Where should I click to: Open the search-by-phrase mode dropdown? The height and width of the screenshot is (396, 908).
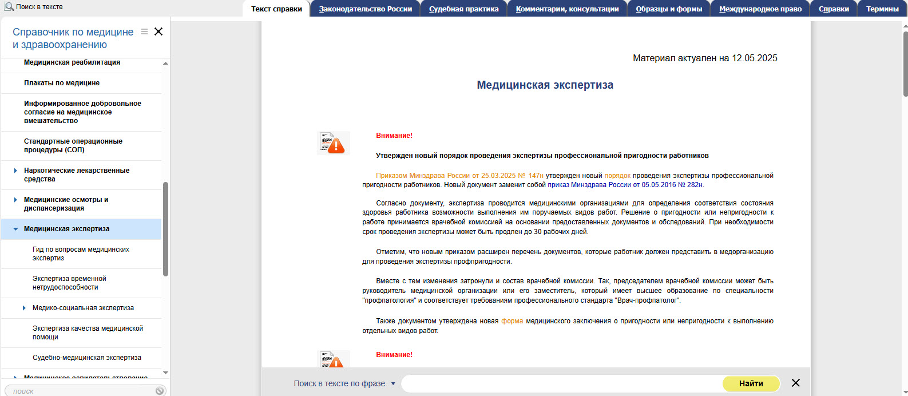pos(393,383)
